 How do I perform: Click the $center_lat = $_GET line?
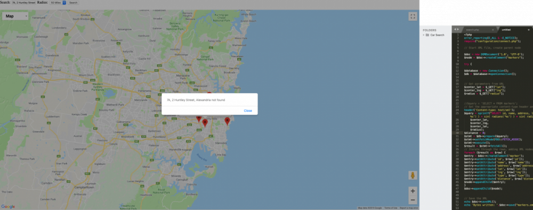coord(484,87)
